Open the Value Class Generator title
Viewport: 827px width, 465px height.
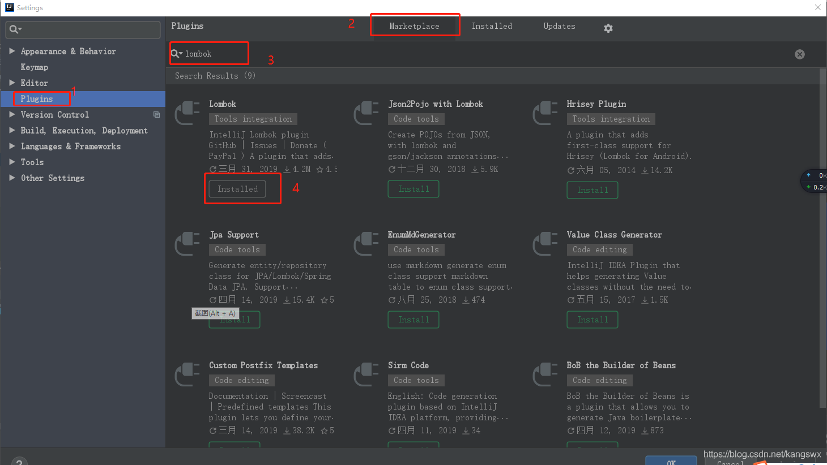[x=614, y=235]
